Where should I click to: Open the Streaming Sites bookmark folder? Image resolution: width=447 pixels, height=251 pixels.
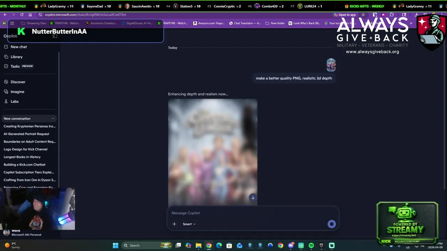pyautogui.click(x=34, y=23)
